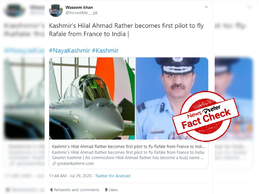This screenshot has height=194, width=259.
Task: View the Rafale jet photo
Action: click(92, 99)
